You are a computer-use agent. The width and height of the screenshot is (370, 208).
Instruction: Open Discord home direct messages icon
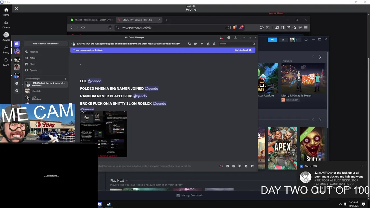click(x=17, y=44)
